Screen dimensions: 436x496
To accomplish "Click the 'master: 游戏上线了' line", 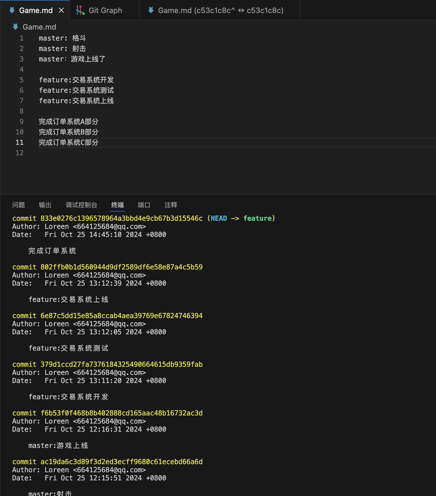I will point(72,59).
